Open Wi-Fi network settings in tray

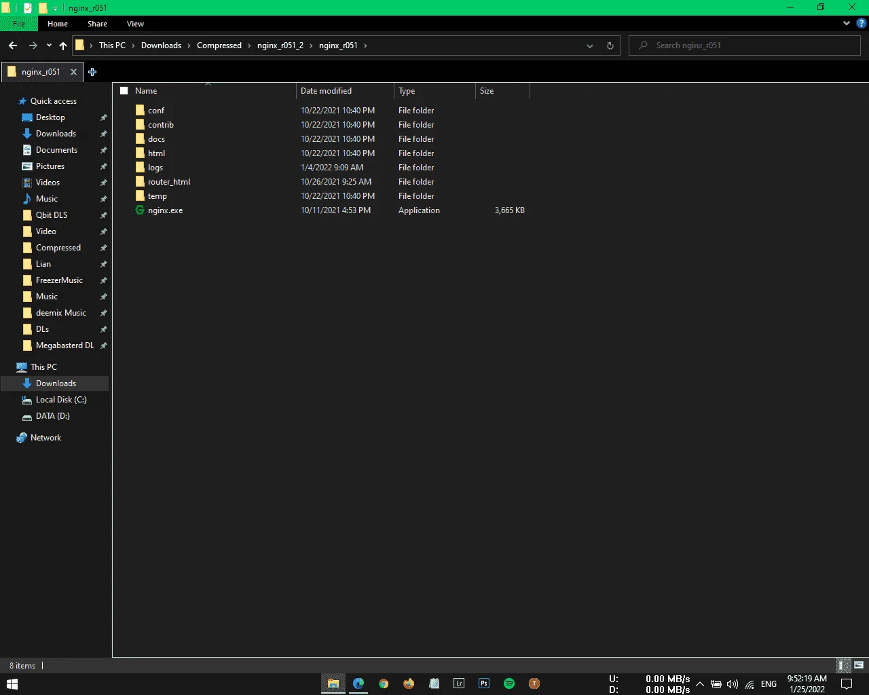750,684
